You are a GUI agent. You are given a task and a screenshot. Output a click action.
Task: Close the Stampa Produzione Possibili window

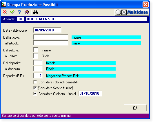tap(145, 4)
